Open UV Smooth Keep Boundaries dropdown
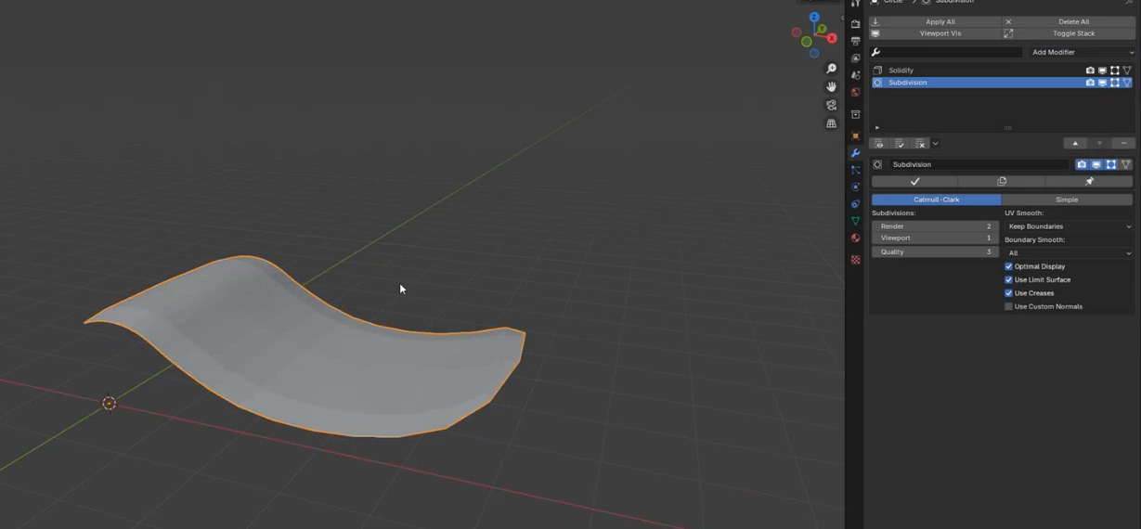The image size is (1141, 529). 1069,226
